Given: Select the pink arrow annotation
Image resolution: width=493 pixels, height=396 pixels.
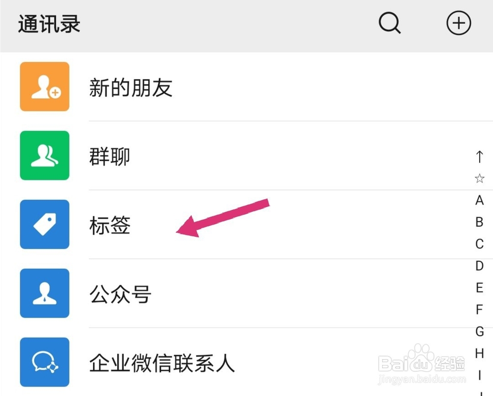Looking at the screenshot, I should click(x=222, y=217).
